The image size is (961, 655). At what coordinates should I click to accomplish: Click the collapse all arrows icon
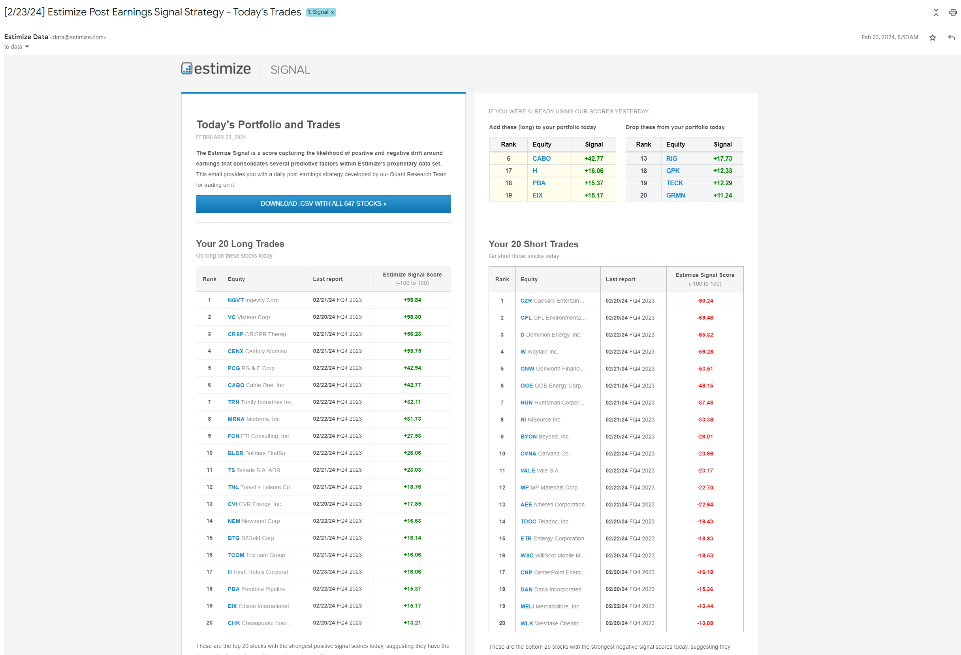click(x=936, y=12)
